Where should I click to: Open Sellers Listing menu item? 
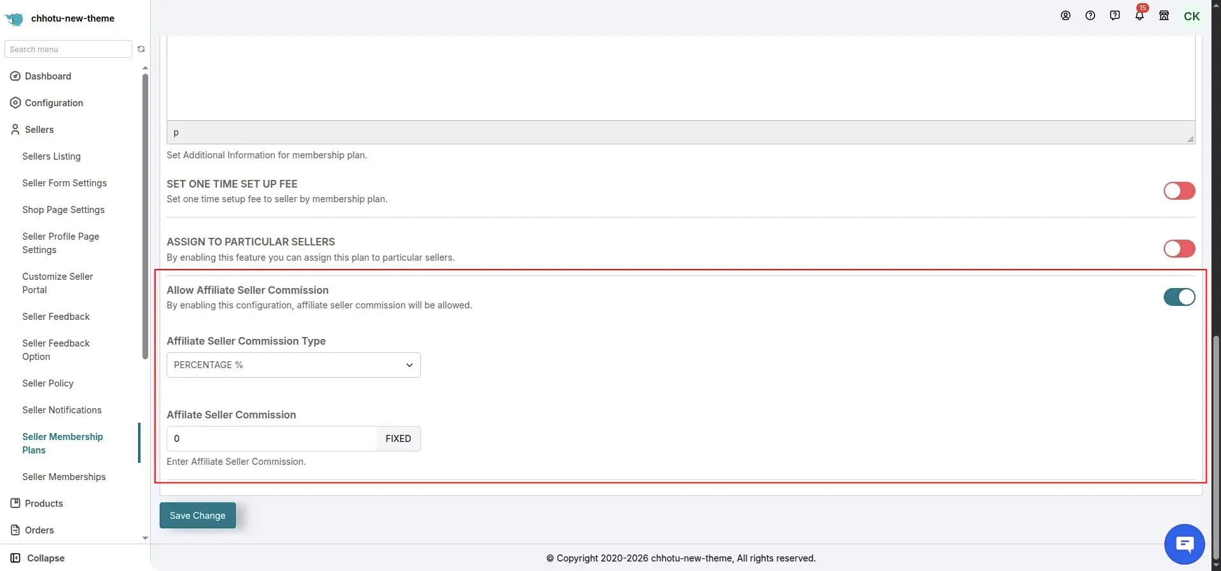[x=52, y=156]
